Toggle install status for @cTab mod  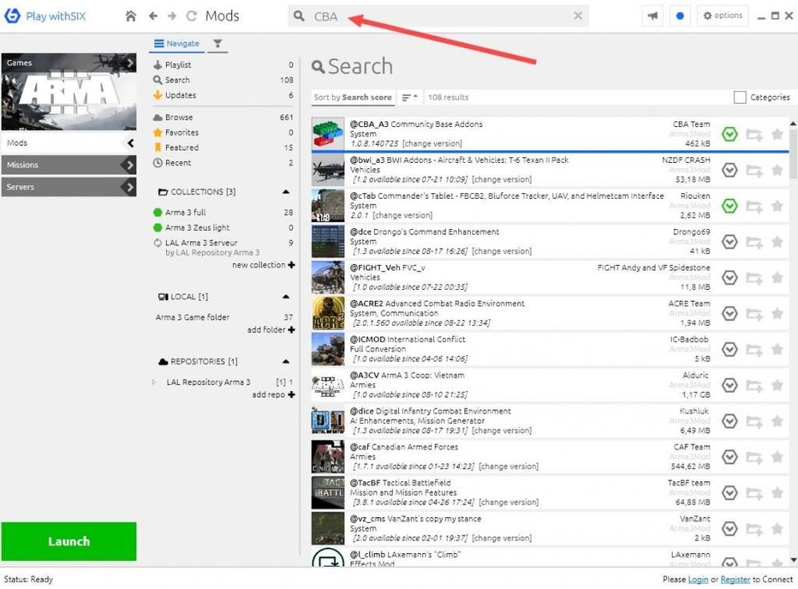pyautogui.click(x=729, y=206)
